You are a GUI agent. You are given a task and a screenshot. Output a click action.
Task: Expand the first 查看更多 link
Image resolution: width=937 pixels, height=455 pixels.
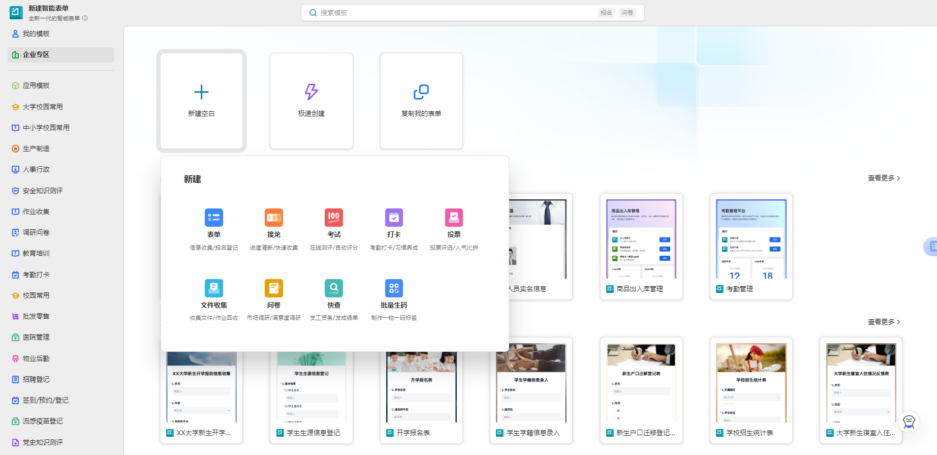[884, 178]
